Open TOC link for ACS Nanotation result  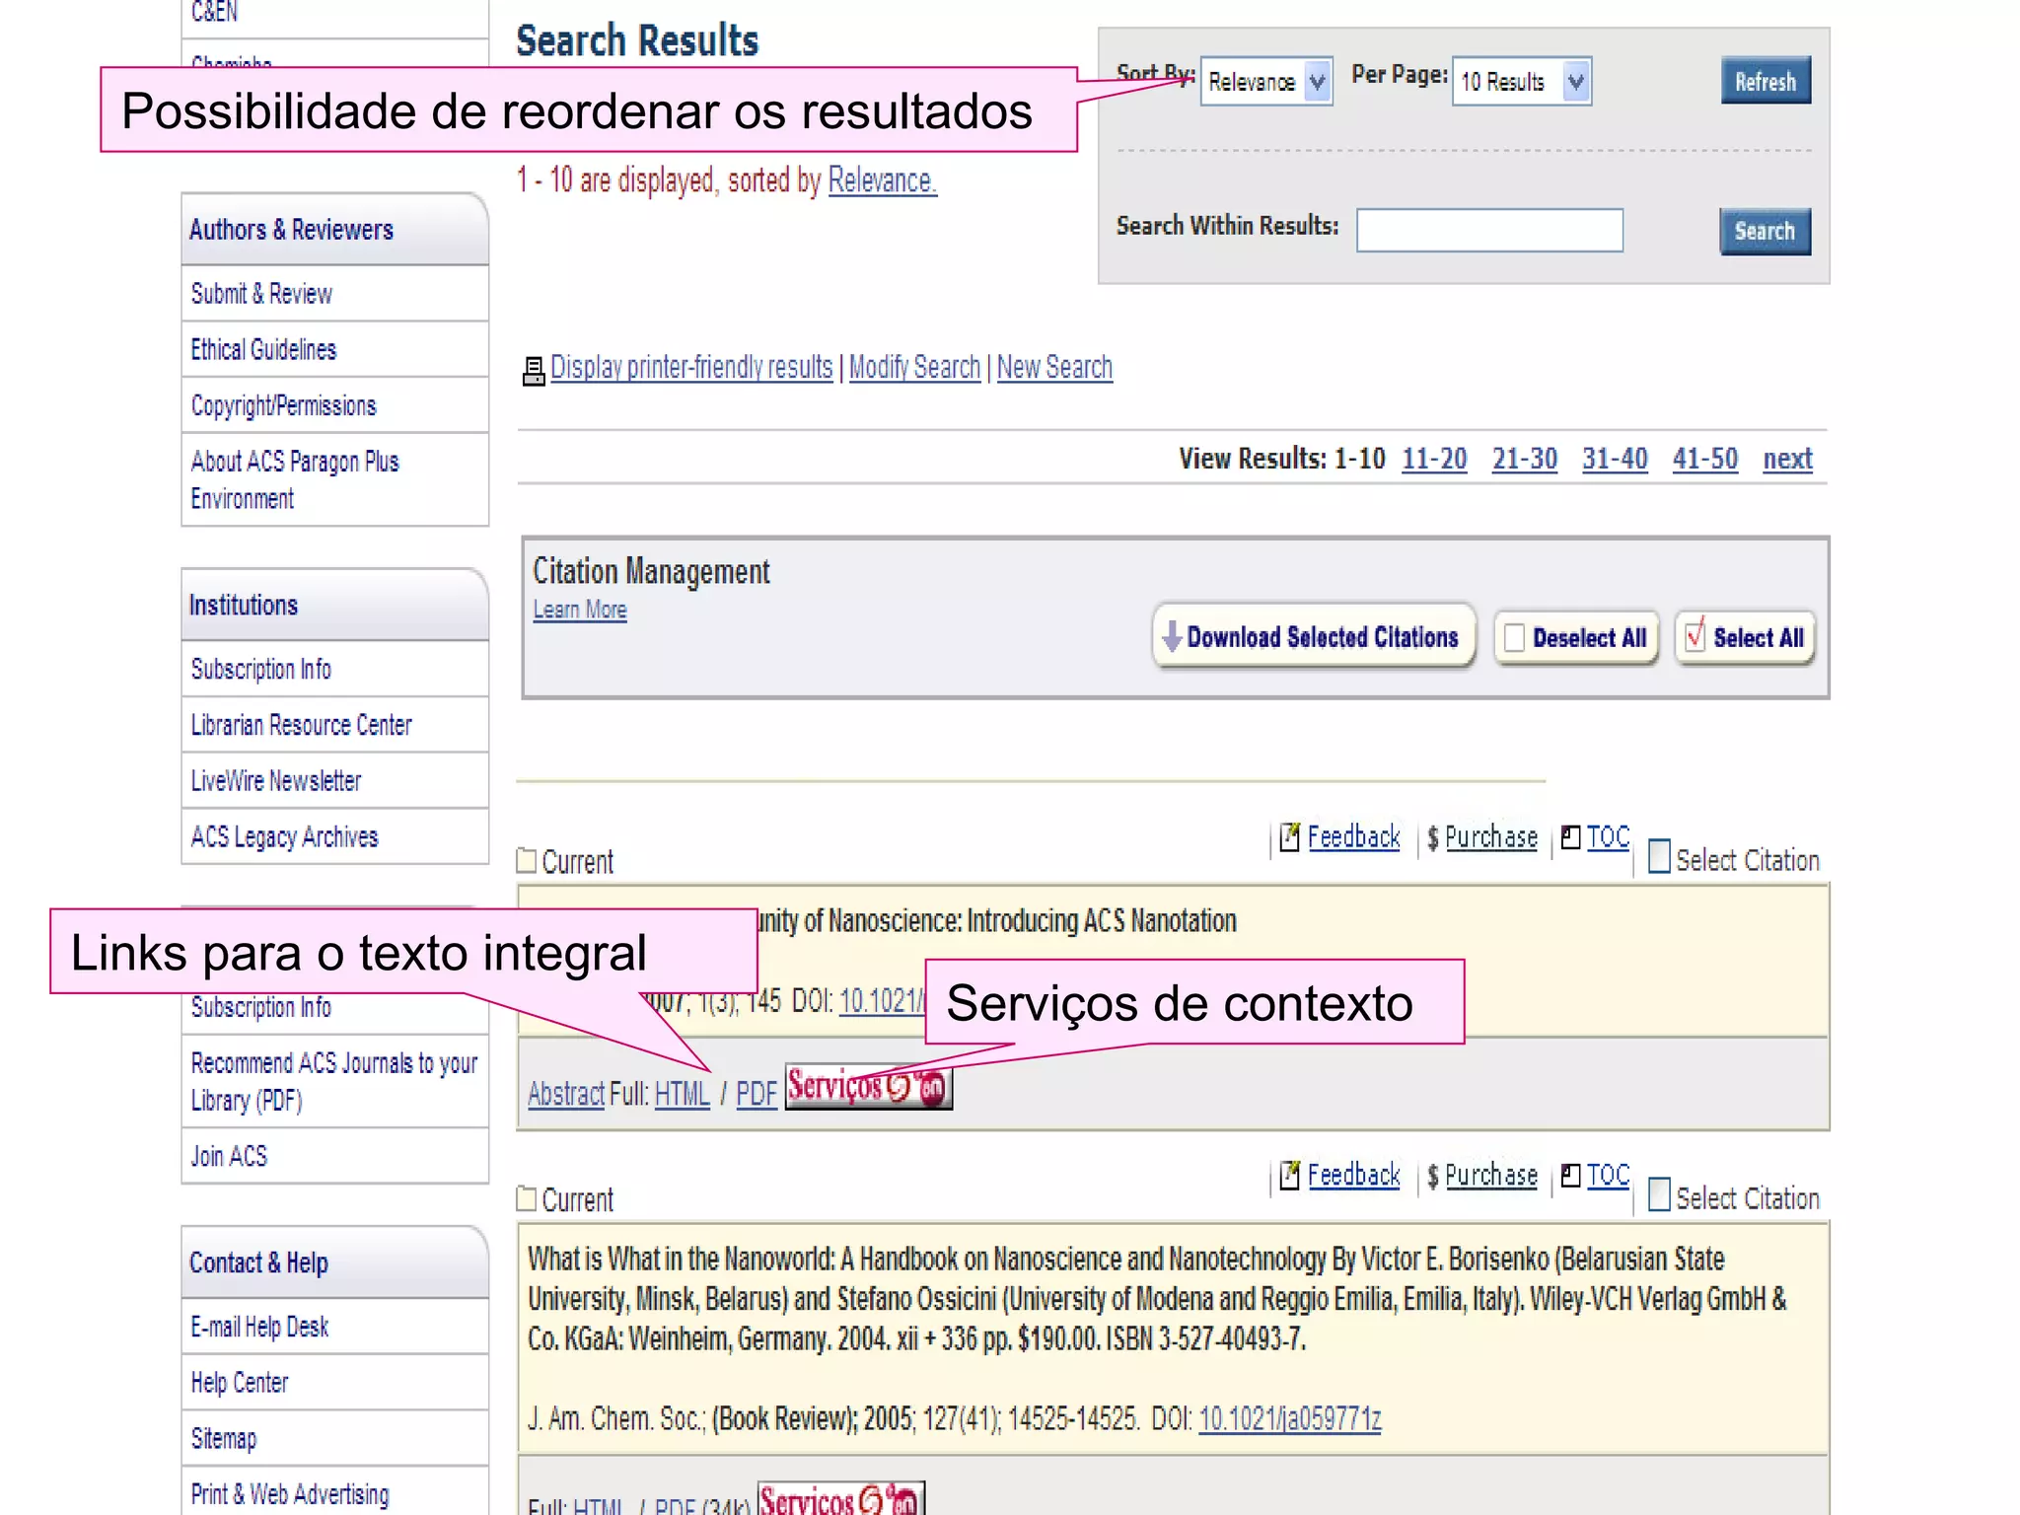pyautogui.click(x=1608, y=837)
